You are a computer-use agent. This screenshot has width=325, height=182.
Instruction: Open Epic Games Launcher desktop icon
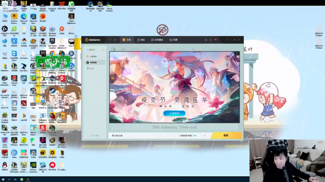point(52,43)
